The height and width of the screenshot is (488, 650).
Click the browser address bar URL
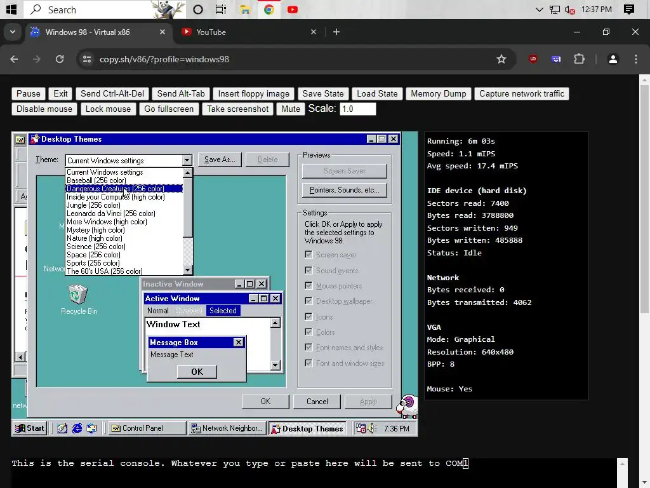[164, 59]
